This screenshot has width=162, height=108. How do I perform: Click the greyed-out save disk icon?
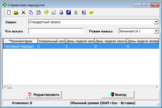point(76,12)
